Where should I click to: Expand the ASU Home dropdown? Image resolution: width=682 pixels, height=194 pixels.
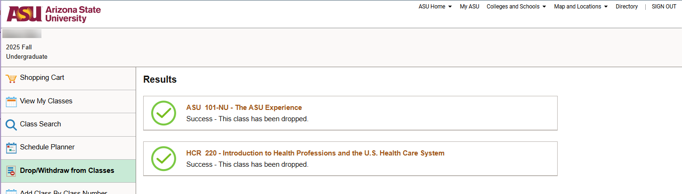pyautogui.click(x=435, y=7)
